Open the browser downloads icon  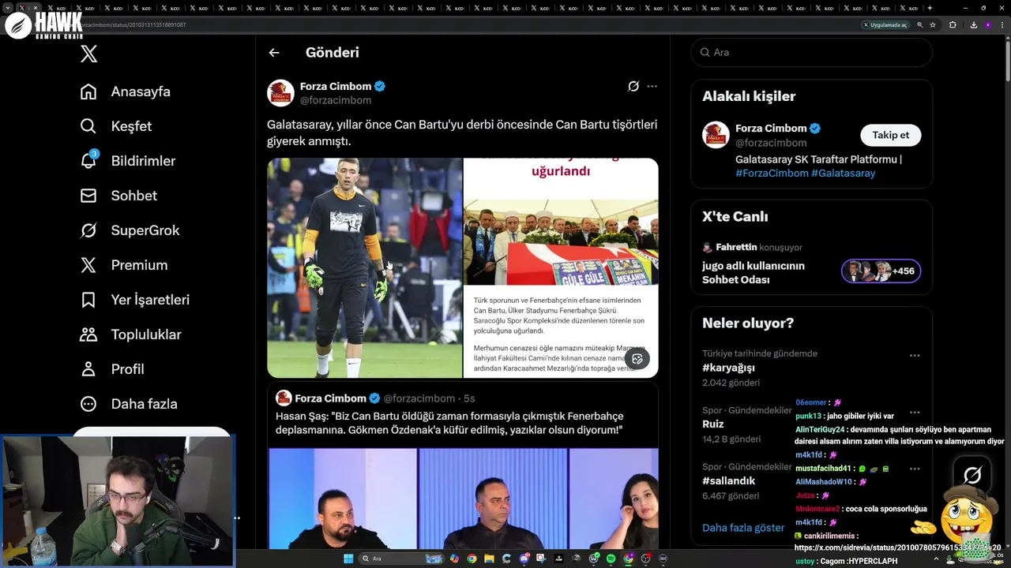pos(973,25)
